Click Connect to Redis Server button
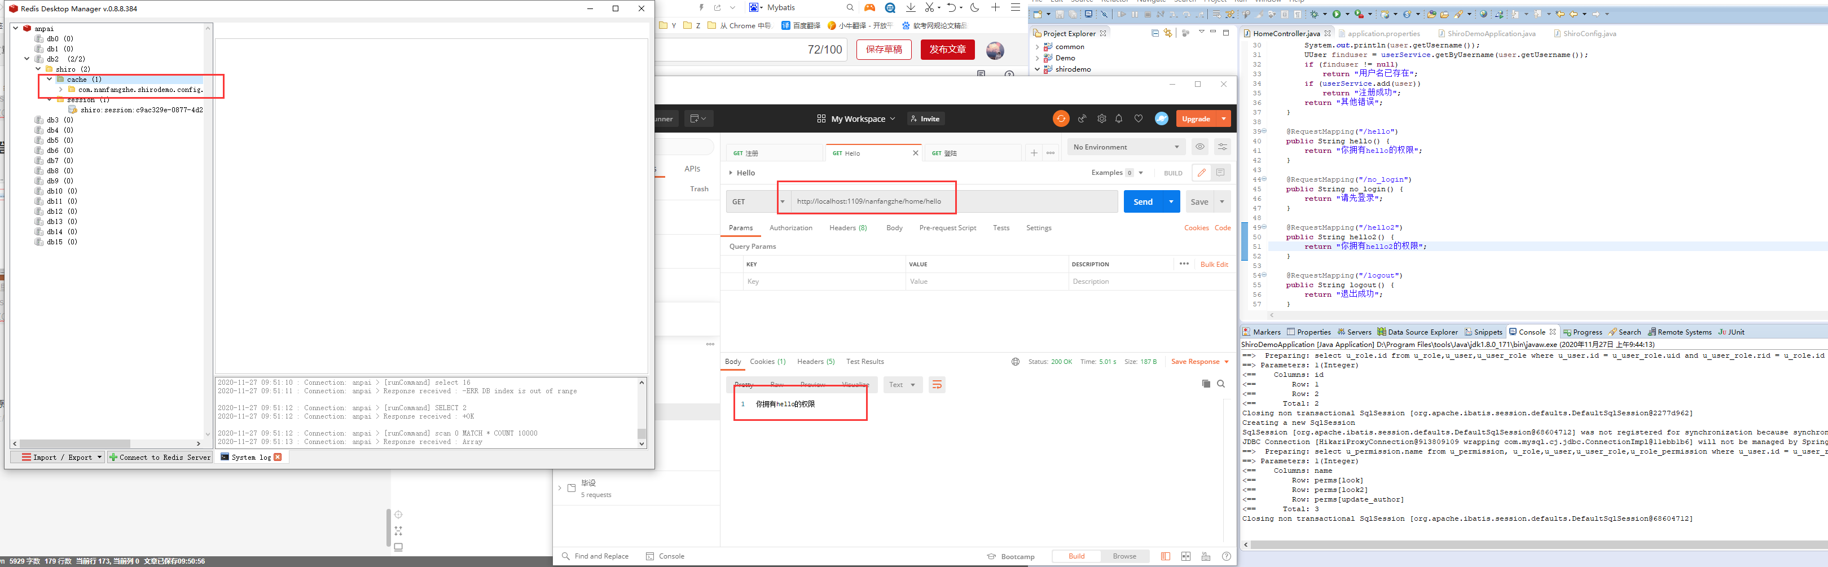The image size is (1828, 567). [160, 457]
